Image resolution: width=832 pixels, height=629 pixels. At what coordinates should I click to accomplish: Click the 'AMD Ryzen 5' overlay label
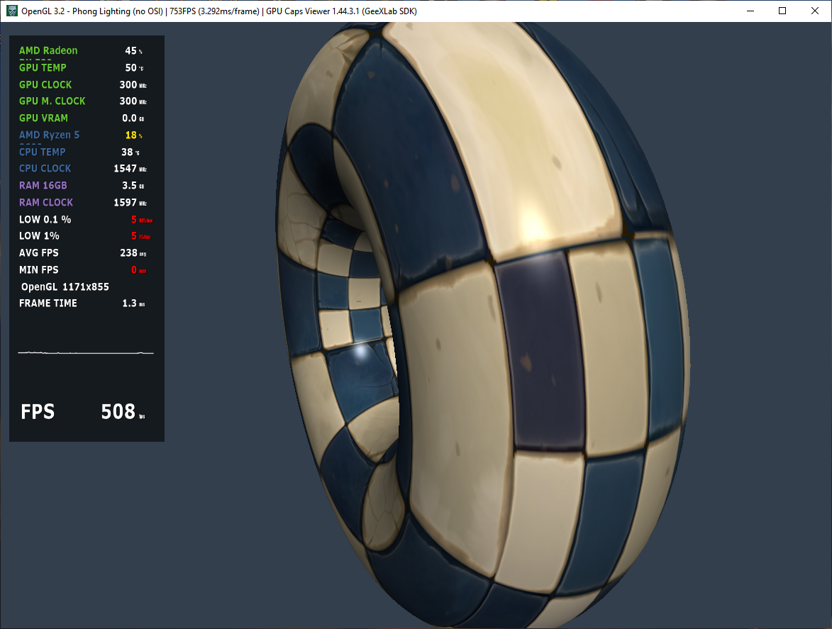(x=50, y=135)
